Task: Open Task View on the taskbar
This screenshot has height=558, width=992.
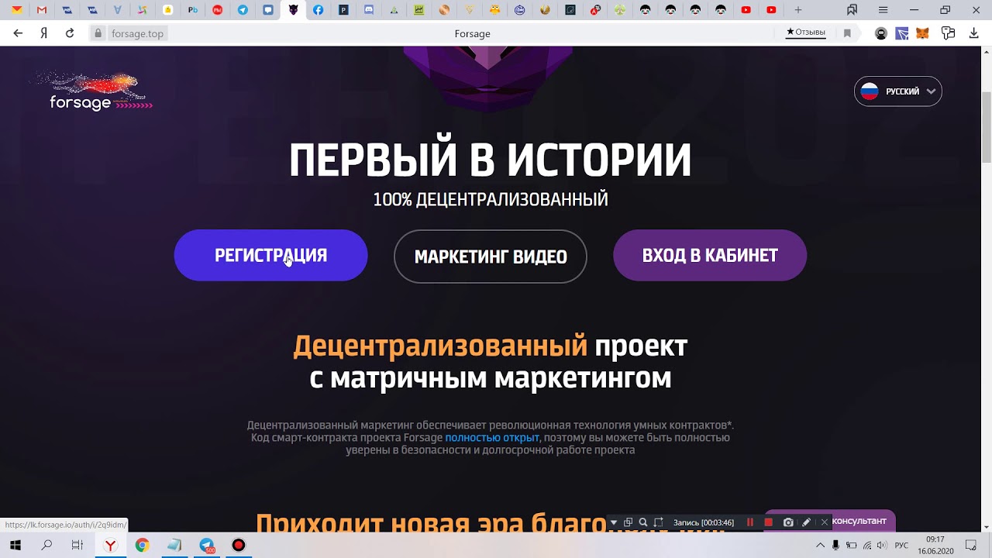Action: coord(77,546)
